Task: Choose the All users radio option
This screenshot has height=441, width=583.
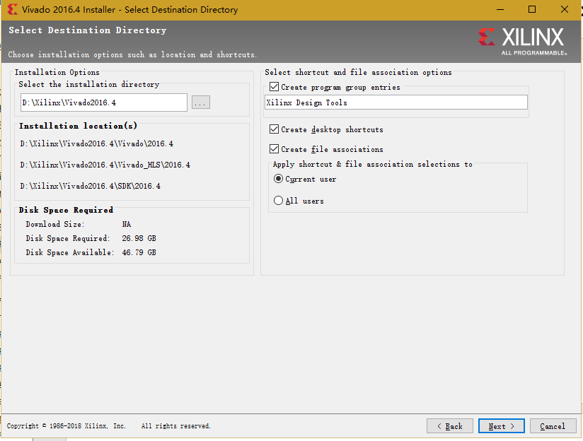Action: 278,201
